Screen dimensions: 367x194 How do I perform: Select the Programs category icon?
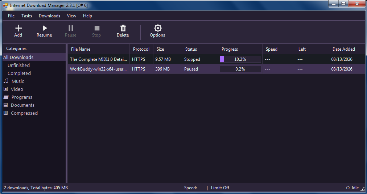6,97
